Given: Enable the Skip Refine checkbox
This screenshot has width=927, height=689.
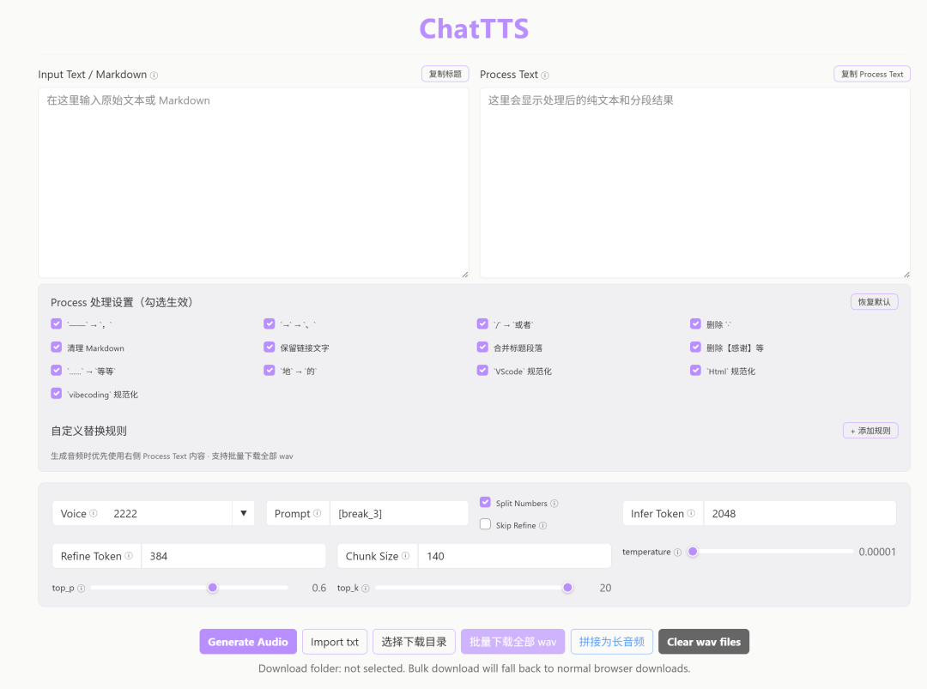Looking at the screenshot, I should tap(485, 525).
